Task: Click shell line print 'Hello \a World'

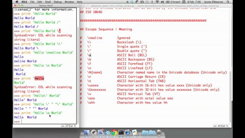Action: click(x=38, y=113)
